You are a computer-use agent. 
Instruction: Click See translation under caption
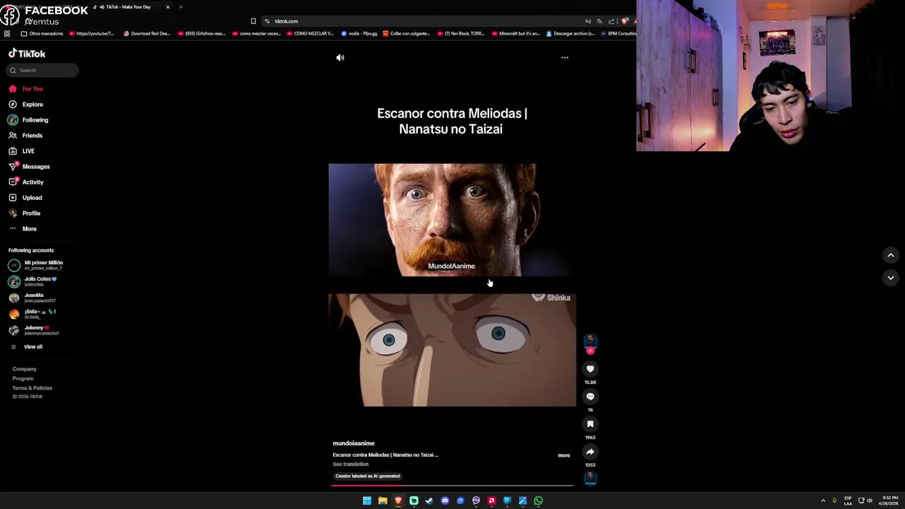coord(351,464)
